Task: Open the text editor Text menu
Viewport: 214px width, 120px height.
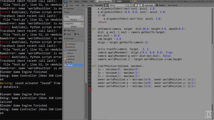Action: pyautogui.click(x=77, y=5)
